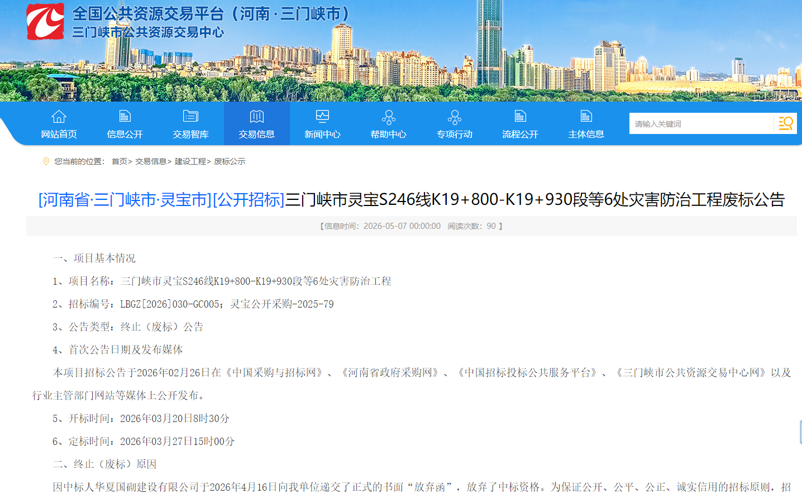Click the 开标时间 2026年03月20日 line
The image size is (802, 503).
coord(141,418)
